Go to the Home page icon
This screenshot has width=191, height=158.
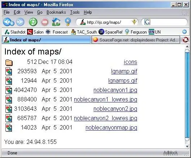[56, 22]
